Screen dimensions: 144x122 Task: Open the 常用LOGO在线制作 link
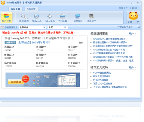coord(103,84)
